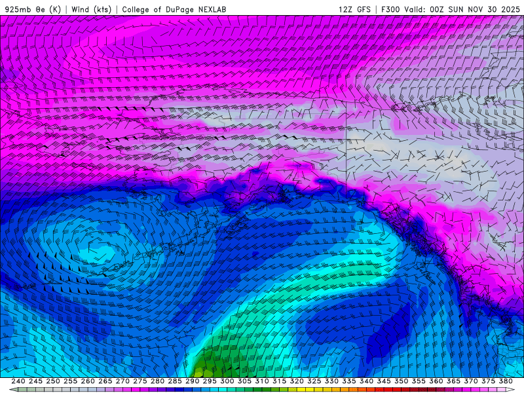
Task: Choose the 275 legend label
Action: pos(140,381)
